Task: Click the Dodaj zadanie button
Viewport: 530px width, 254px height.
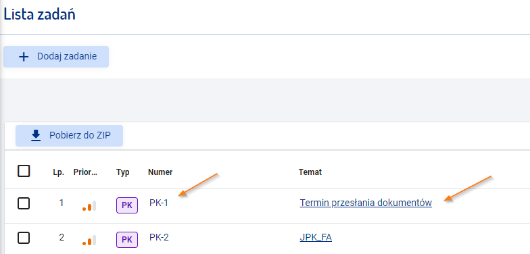Action: 56,57
